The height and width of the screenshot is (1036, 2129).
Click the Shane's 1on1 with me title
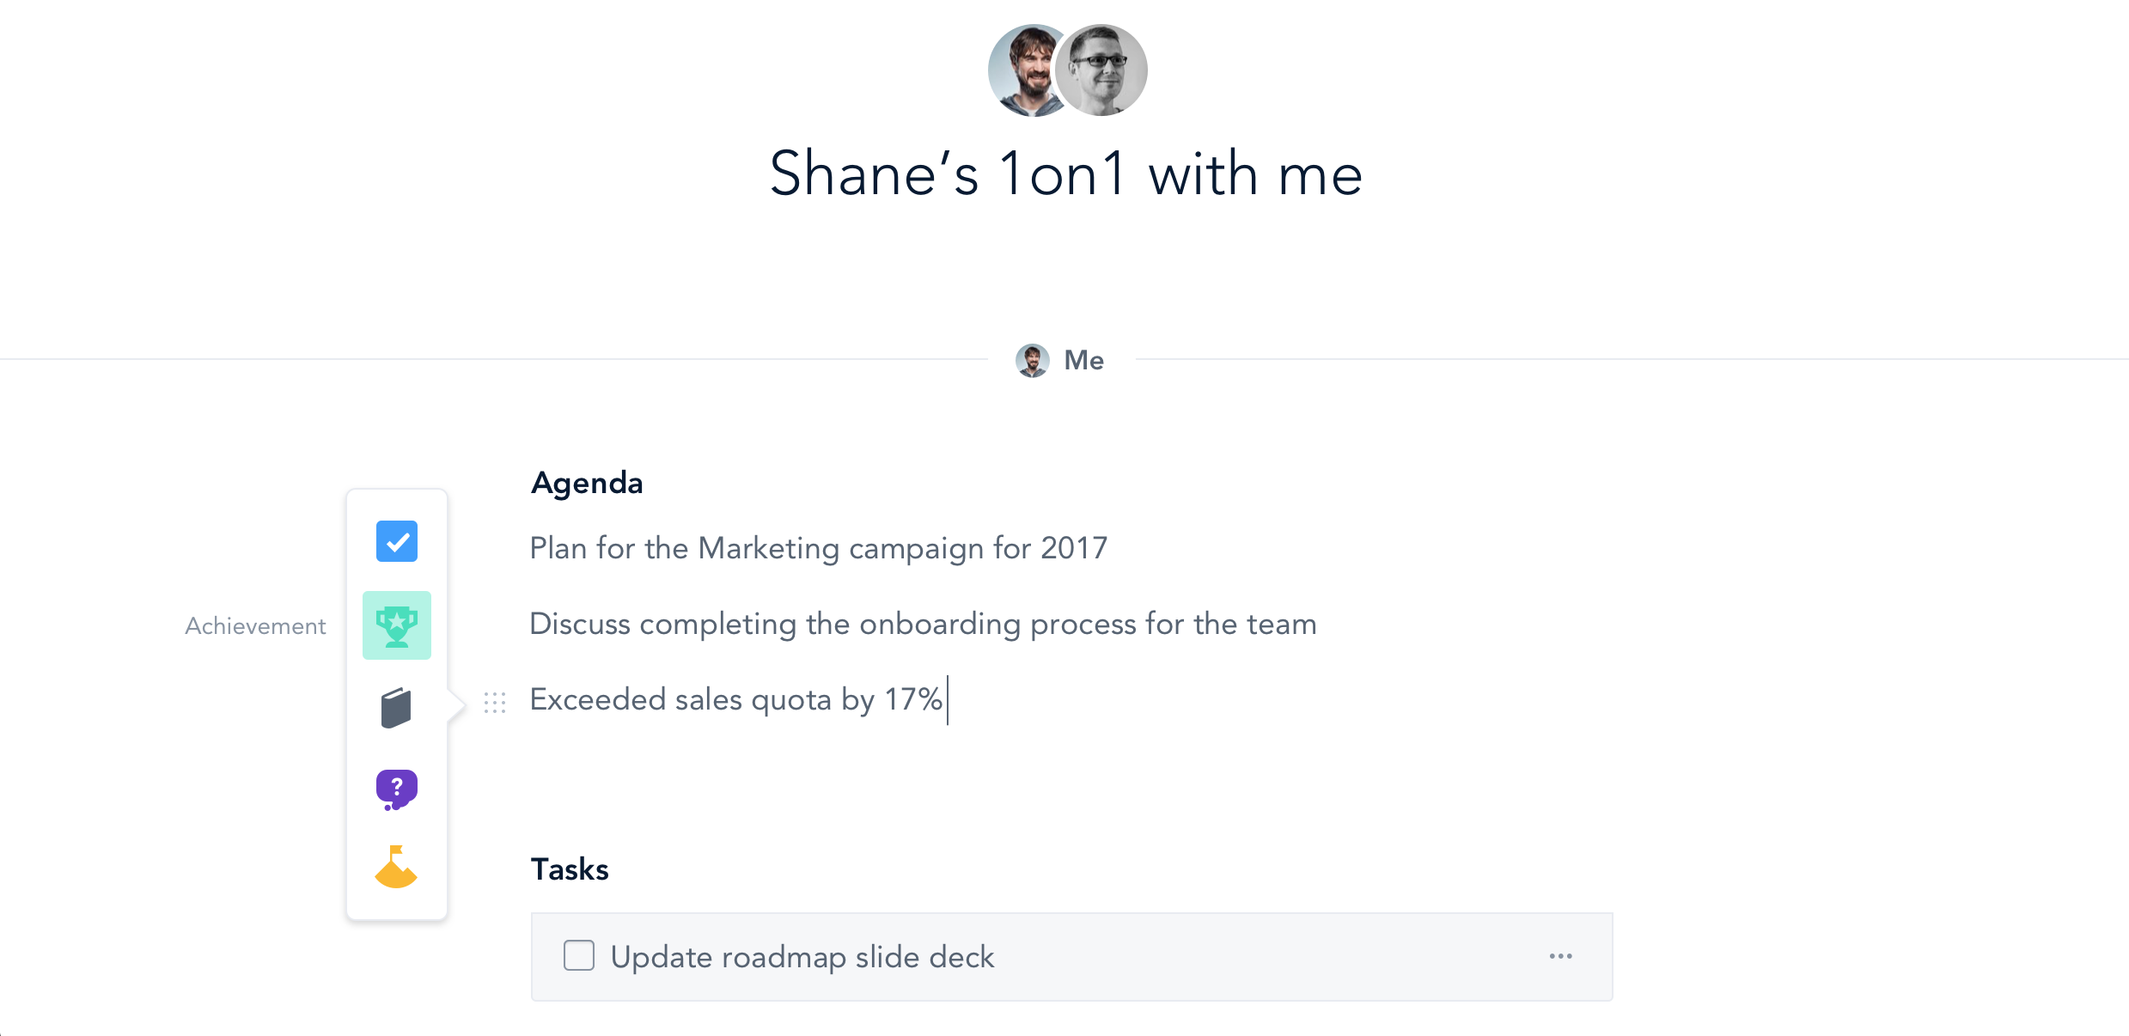tap(1065, 174)
